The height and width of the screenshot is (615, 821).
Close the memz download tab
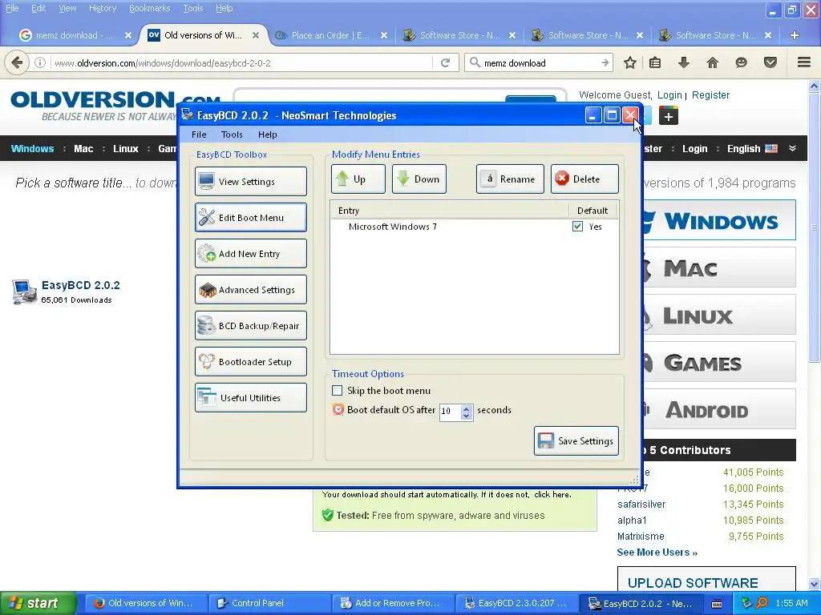(128, 35)
